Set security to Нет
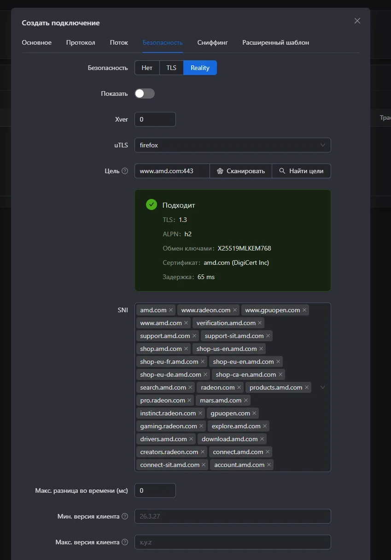 pyautogui.click(x=147, y=68)
